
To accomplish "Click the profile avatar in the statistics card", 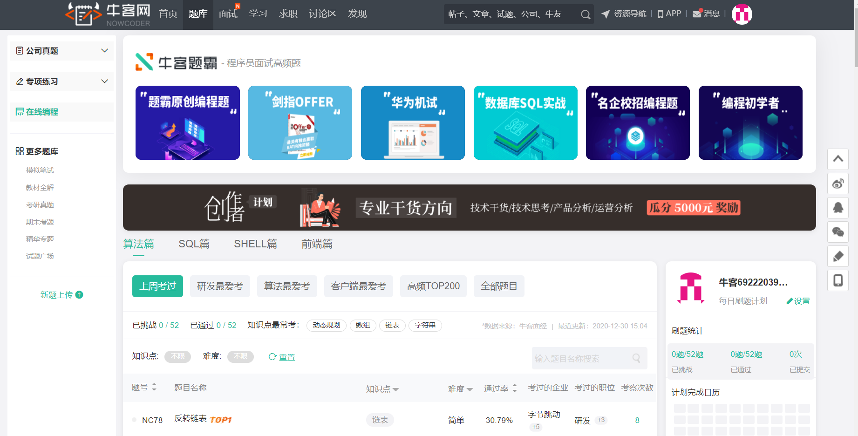I will click(691, 288).
